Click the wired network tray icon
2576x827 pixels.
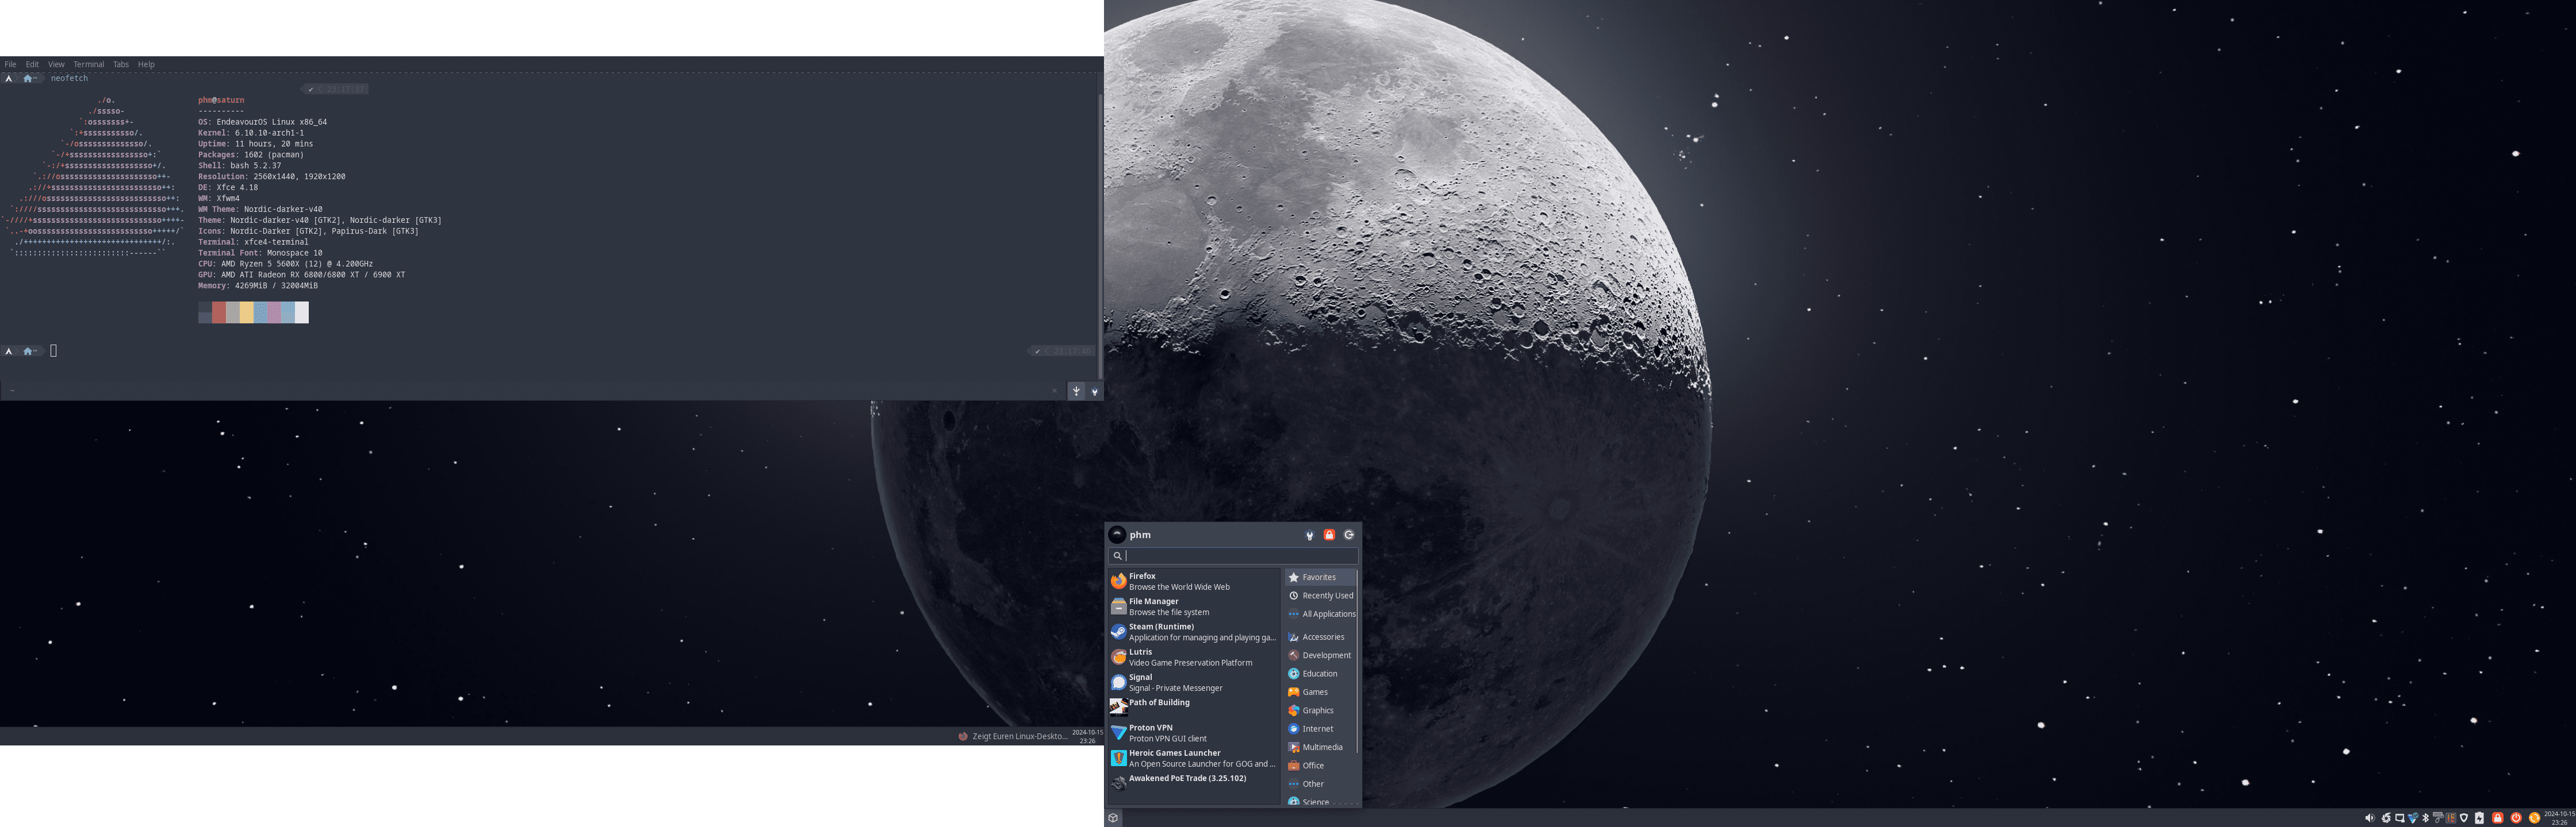tap(2400, 818)
